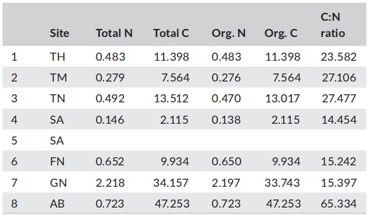Click the Site column header
370x218 pixels.
click(60, 33)
